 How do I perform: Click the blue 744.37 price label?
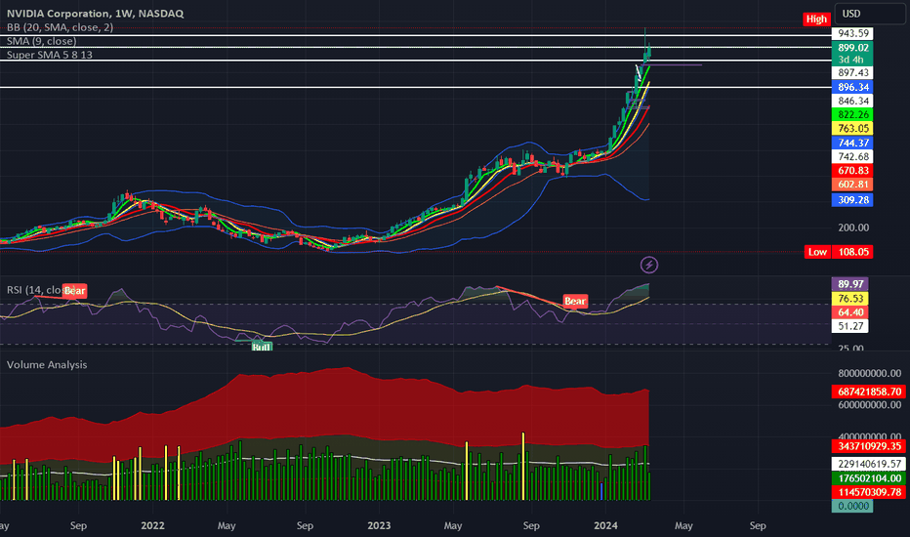[852, 143]
